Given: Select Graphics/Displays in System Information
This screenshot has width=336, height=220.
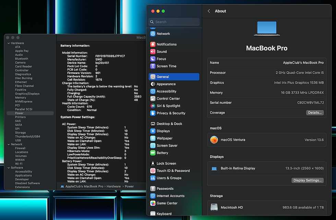Looking at the screenshot, I should point(27,94).
